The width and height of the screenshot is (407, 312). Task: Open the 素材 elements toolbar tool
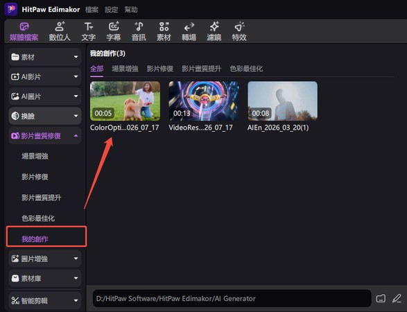coord(164,32)
